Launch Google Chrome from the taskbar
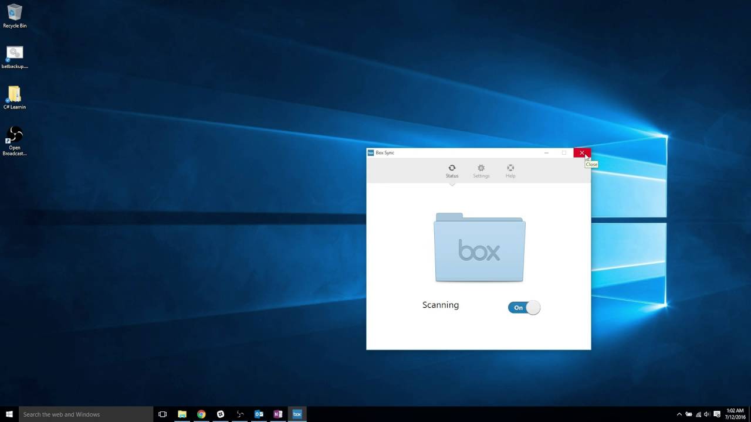Image resolution: width=751 pixels, height=422 pixels. click(201, 414)
